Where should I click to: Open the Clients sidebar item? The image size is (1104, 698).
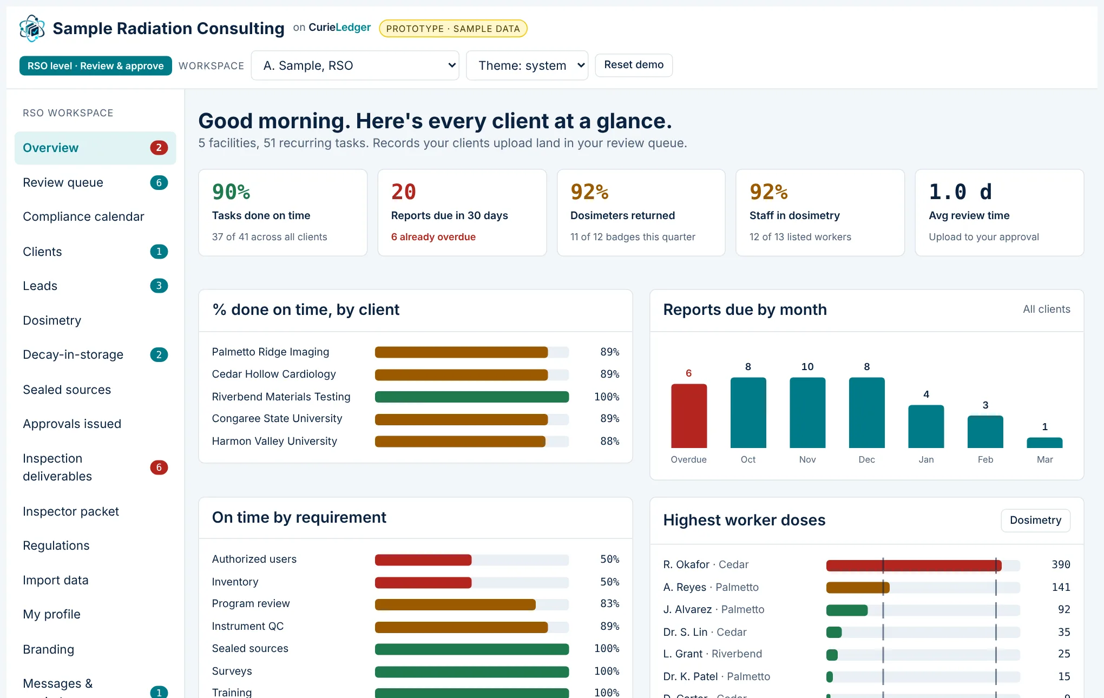tap(95, 252)
